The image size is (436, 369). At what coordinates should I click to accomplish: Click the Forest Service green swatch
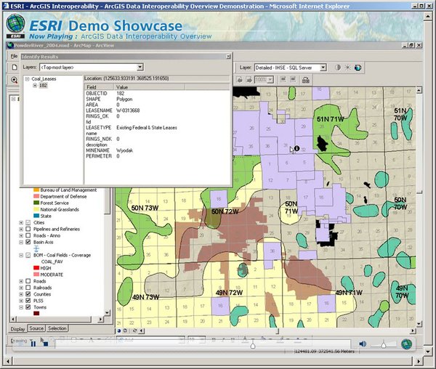[x=36, y=203]
